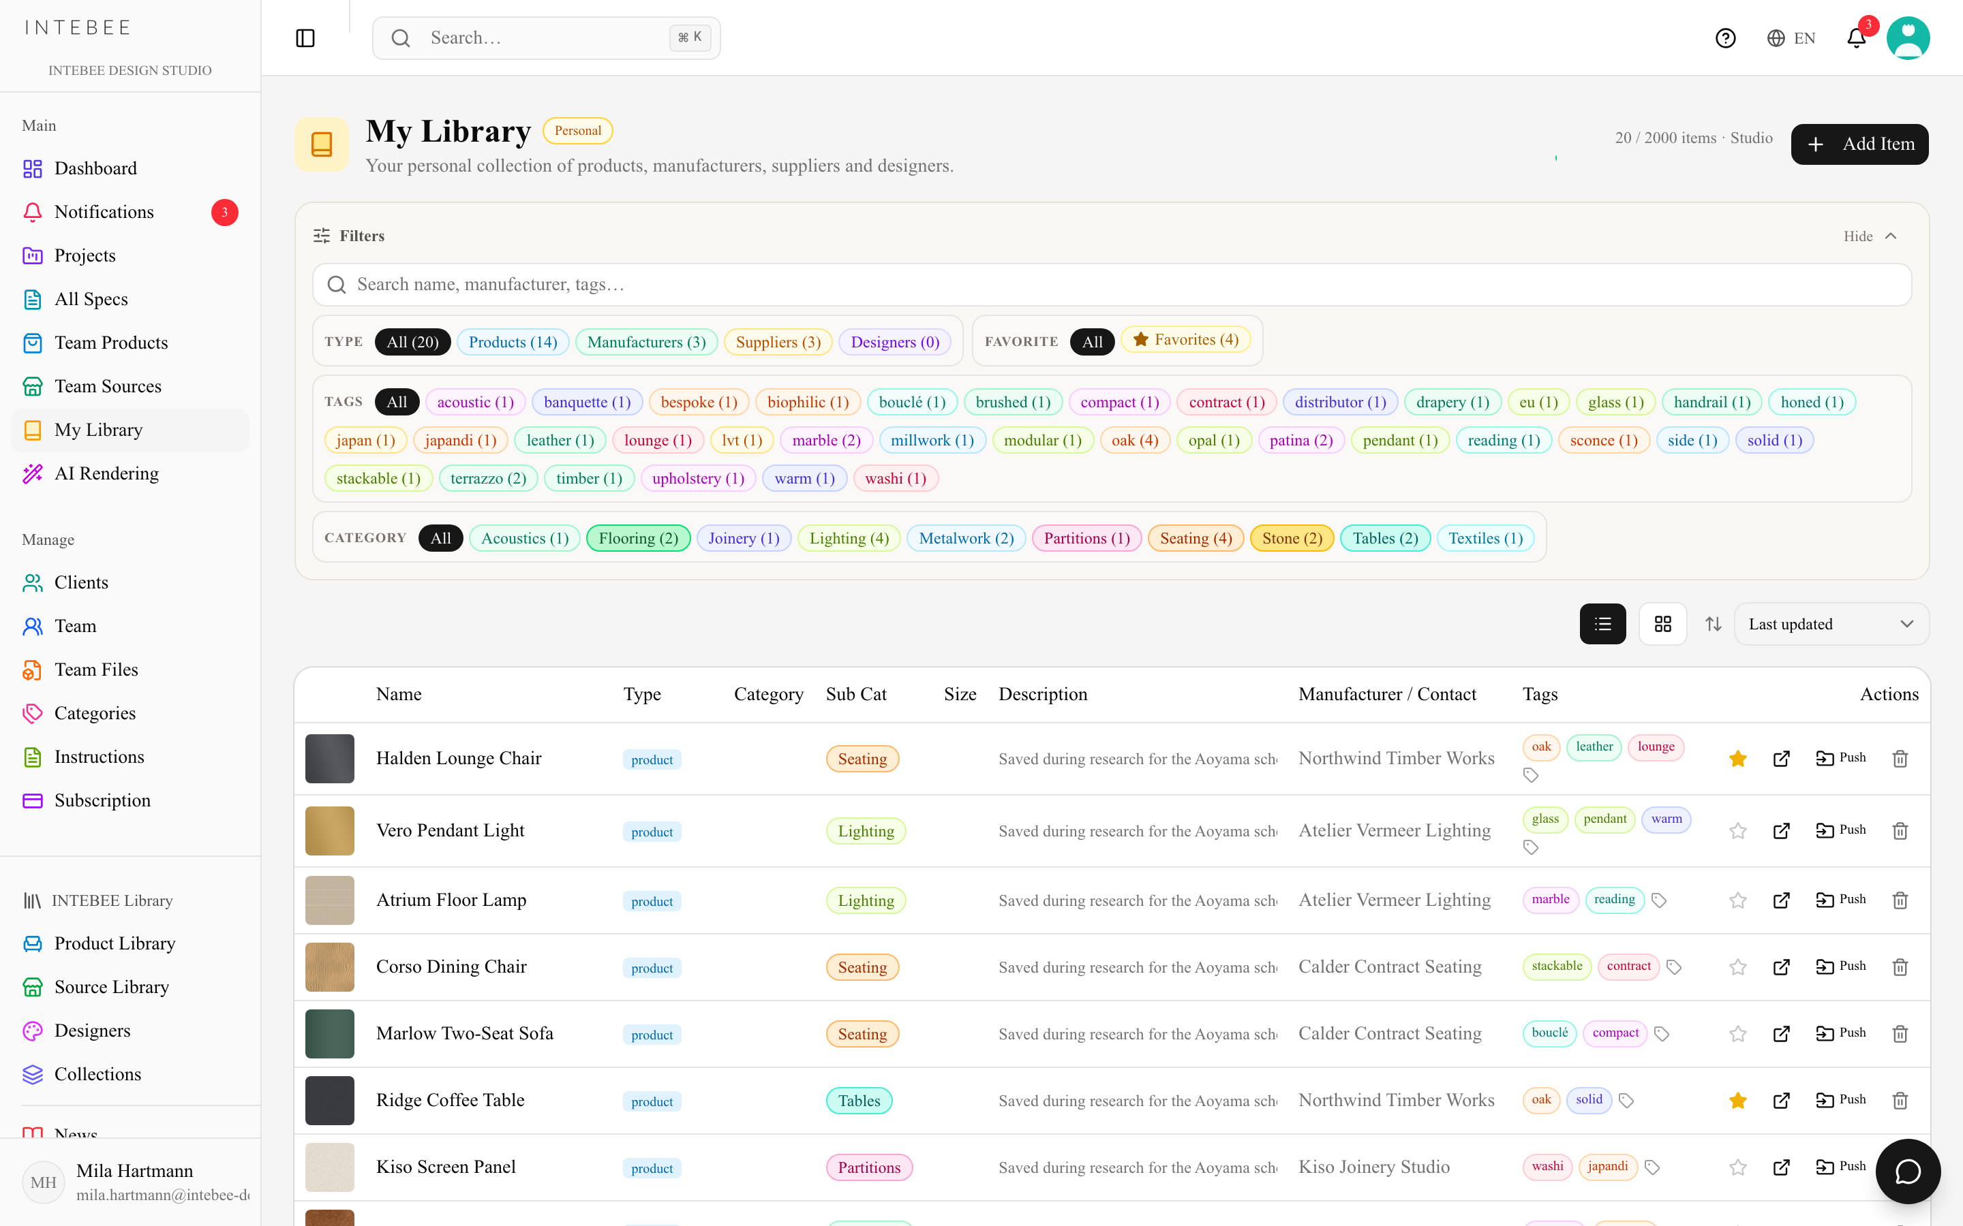Image resolution: width=1963 pixels, height=1226 pixels.
Task: Open notifications bell in top bar
Action: tap(1857, 38)
